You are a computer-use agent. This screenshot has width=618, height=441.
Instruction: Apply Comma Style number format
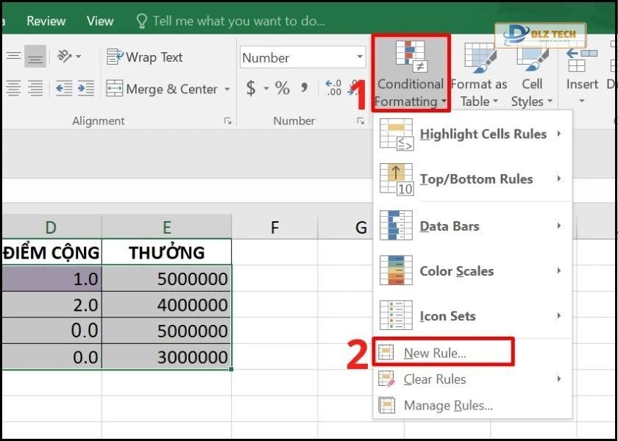[304, 89]
